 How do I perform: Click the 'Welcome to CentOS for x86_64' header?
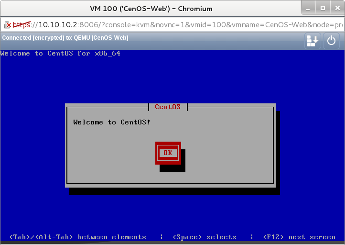pos(60,53)
